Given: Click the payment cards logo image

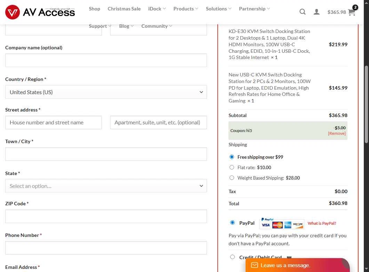Looking at the screenshot, I should click(282, 223).
